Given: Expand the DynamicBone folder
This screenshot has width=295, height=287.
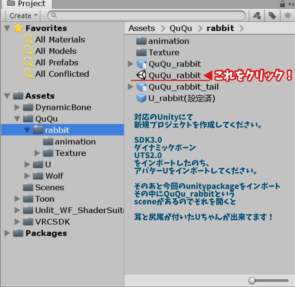Looking at the screenshot, I should [17, 107].
